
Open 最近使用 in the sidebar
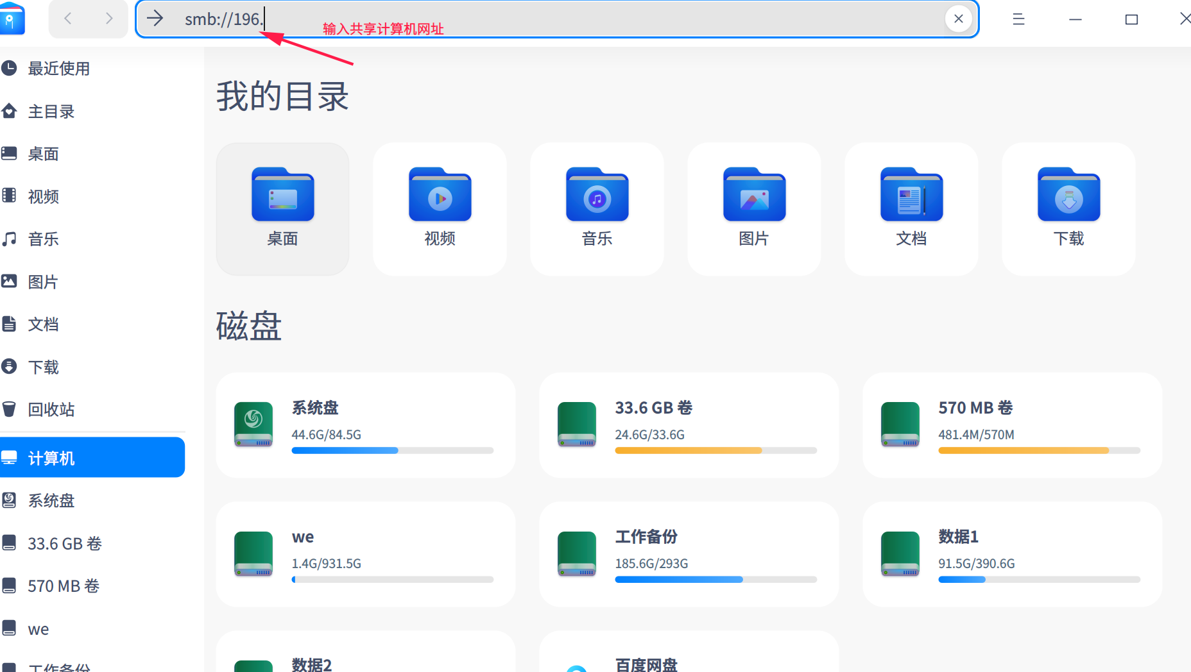point(58,69)
